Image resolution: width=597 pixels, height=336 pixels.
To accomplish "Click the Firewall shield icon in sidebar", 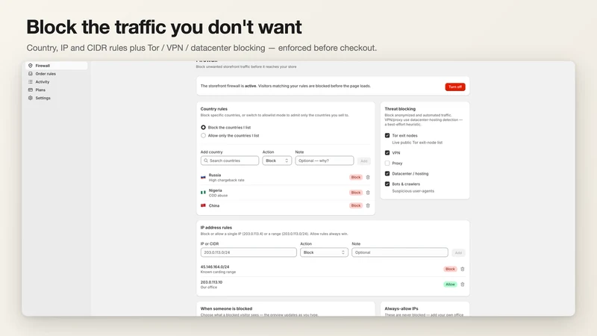I will [x=31, y=66].
